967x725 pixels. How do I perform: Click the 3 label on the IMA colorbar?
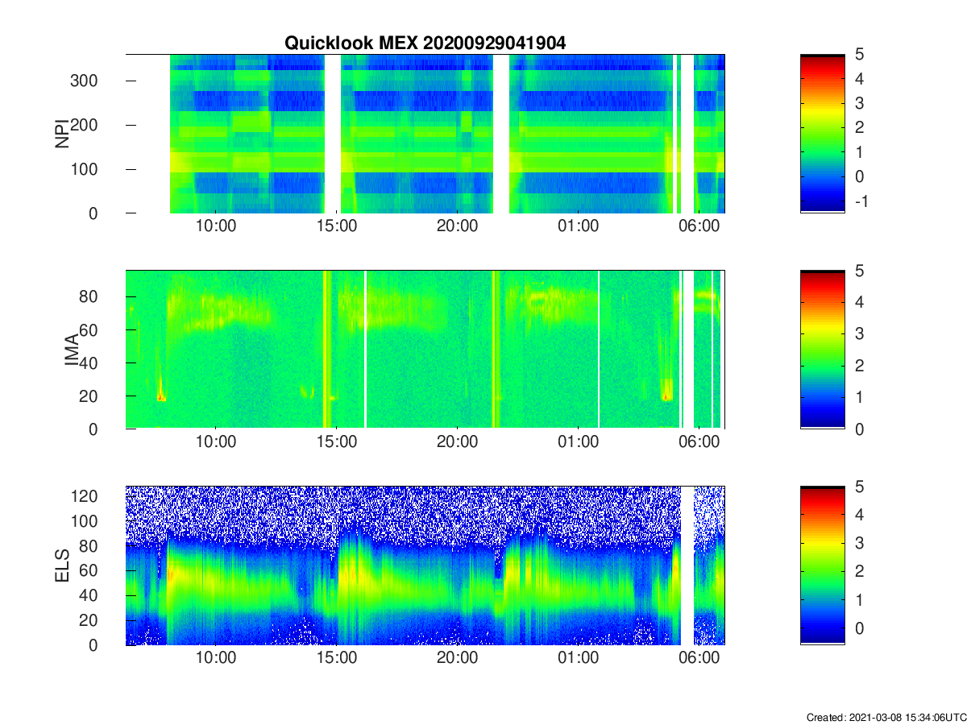861,333
